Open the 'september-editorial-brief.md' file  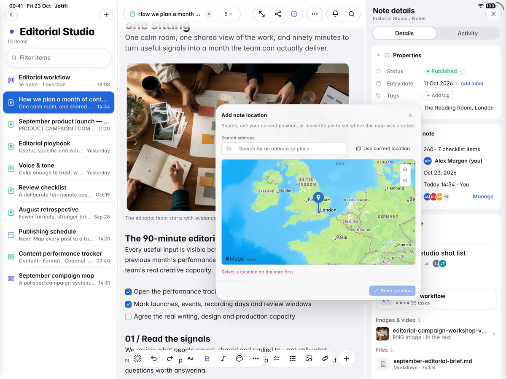(x=436, y=364)
